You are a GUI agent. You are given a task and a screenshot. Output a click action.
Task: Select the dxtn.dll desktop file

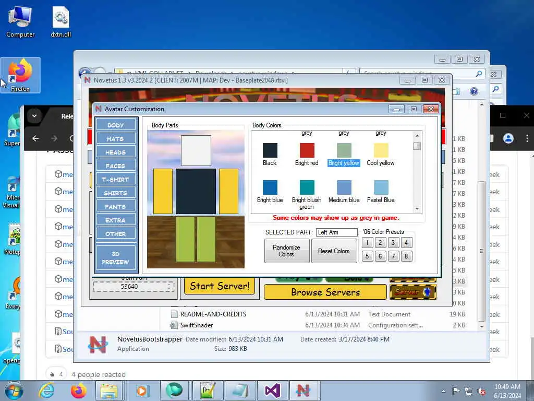pos(60,21)
